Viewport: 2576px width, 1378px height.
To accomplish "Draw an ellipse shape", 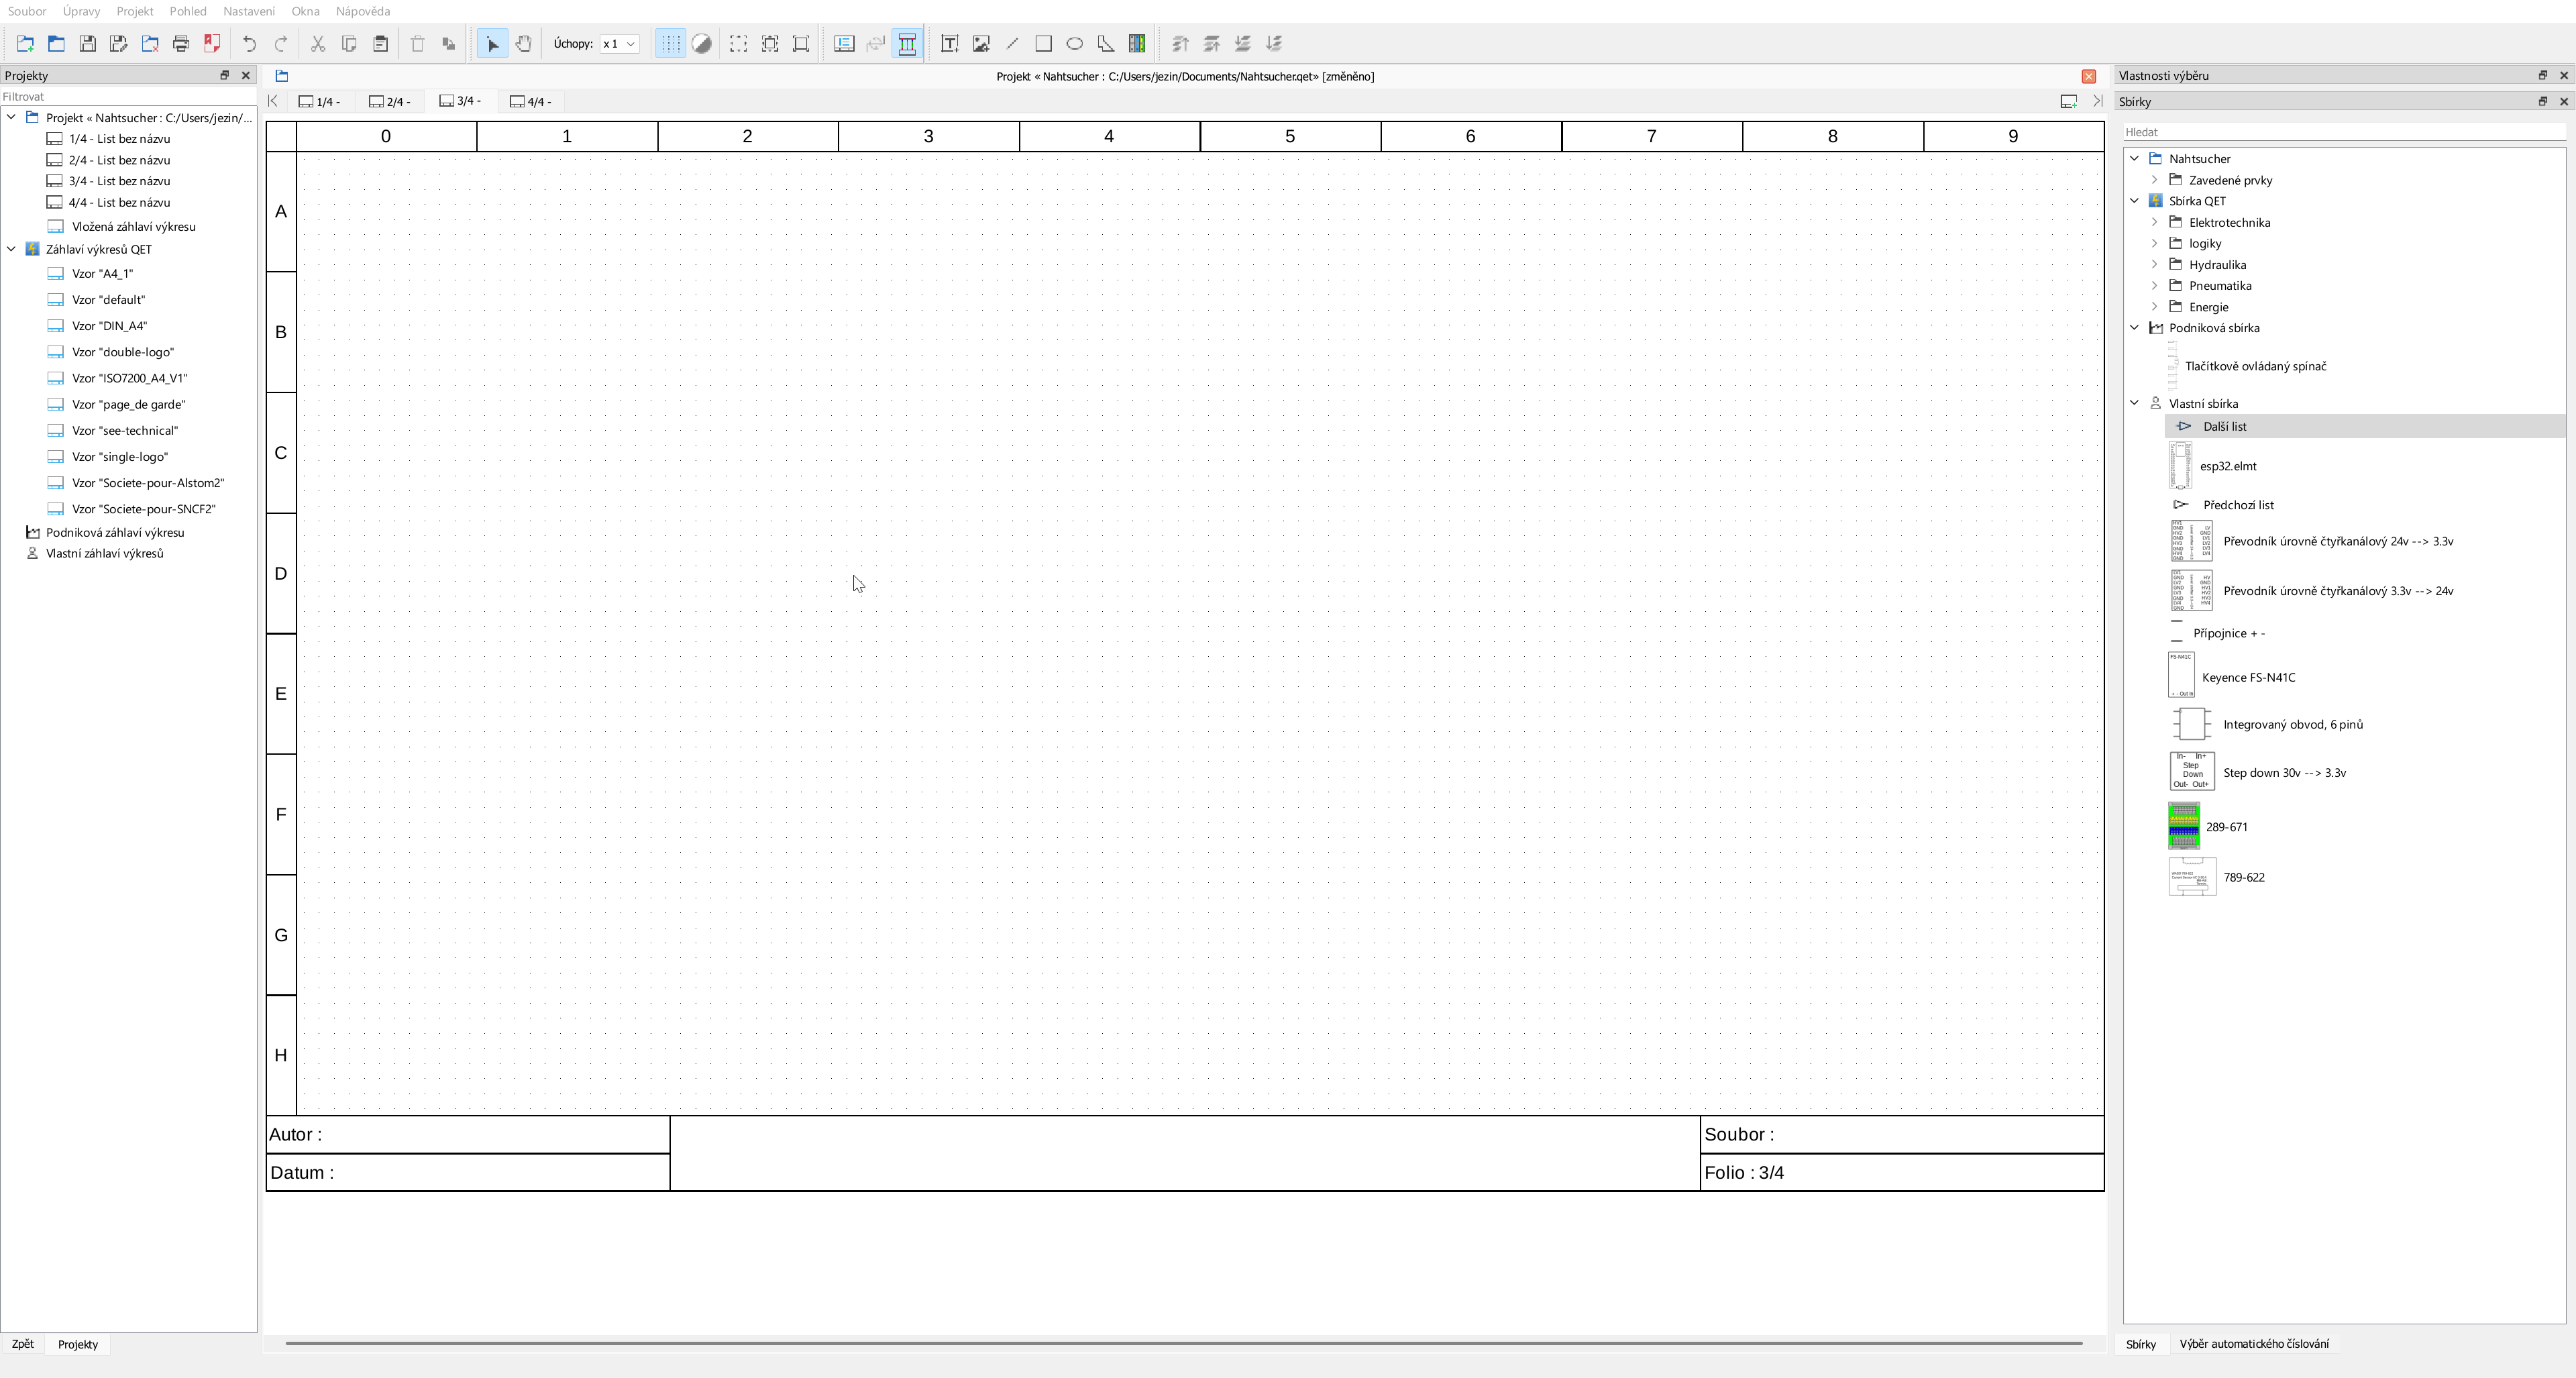I will point(1074,43).
